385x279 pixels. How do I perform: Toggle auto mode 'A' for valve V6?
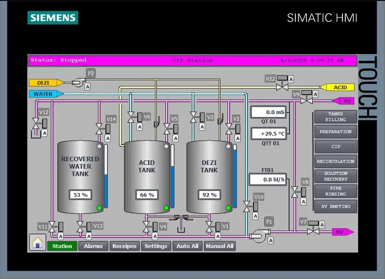coord(140,127)
